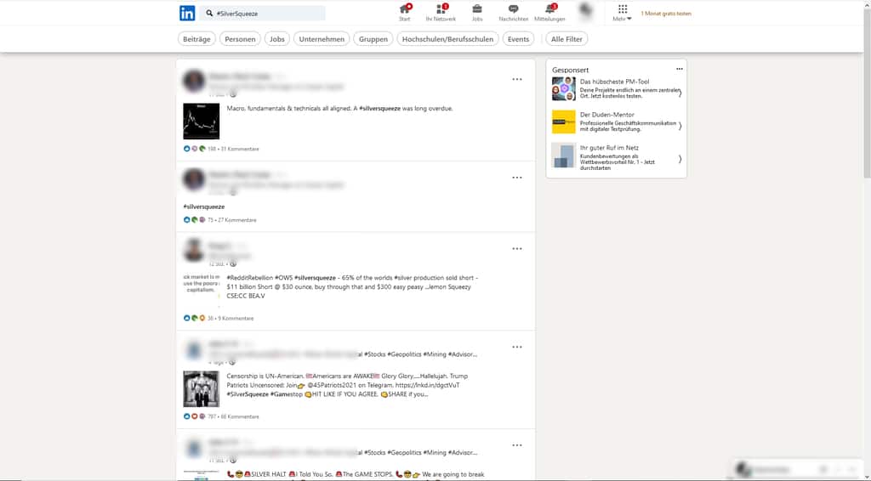Image resolution: width=871 pixels, height=481 pixels.
Task: Expand the Mehr apps grid menu
Action: [x=623, y=12]
